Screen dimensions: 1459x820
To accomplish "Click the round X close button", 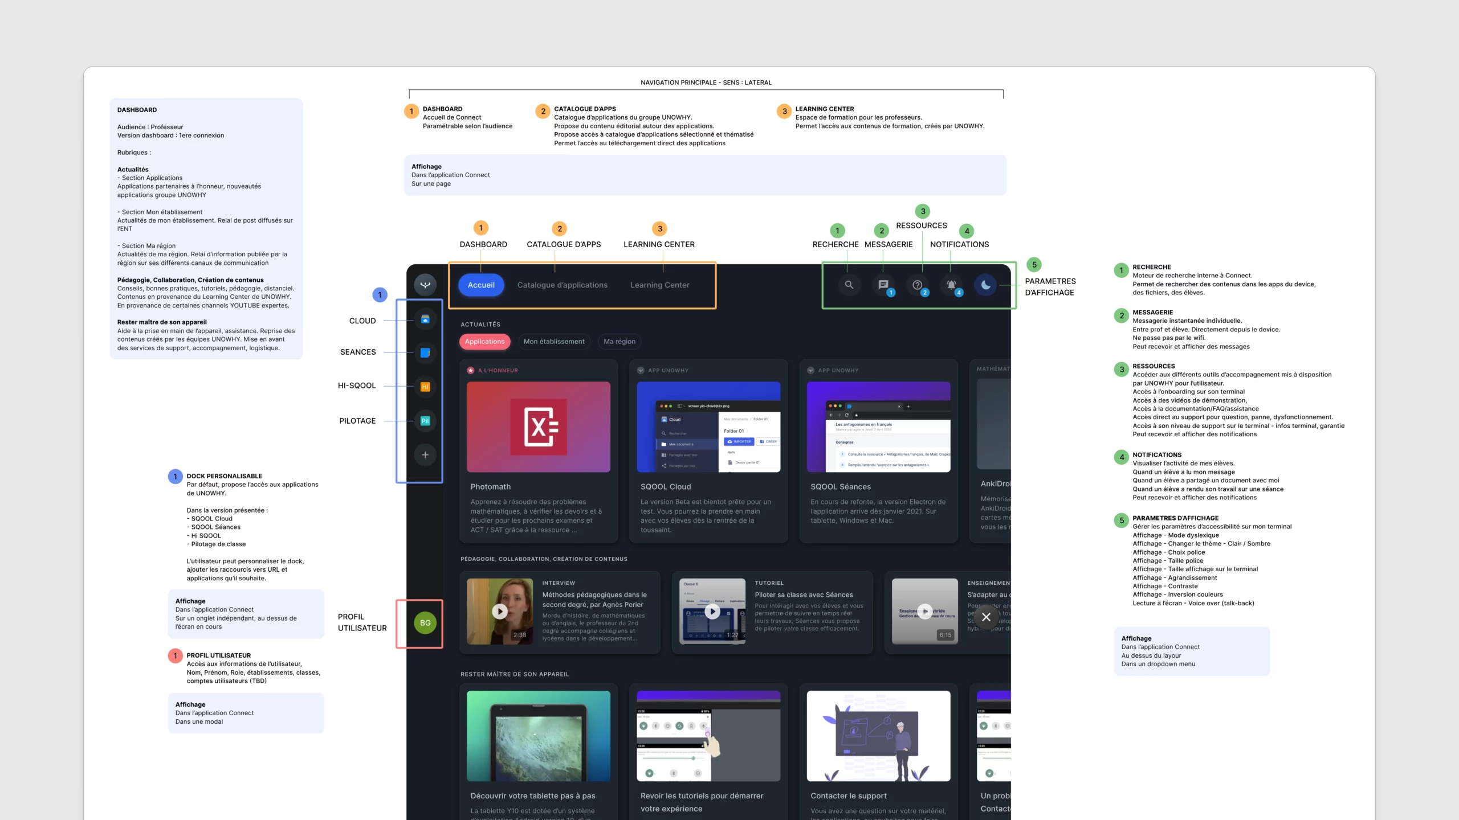I will click(x=986, y=617).
